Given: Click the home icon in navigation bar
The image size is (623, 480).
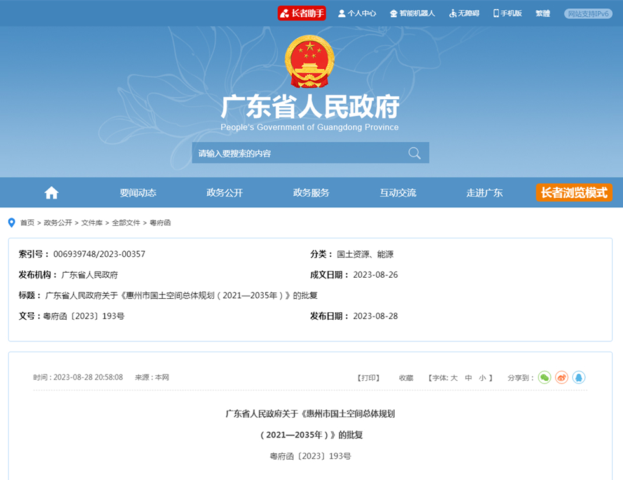Looking at the screenshot, I should pyautogui.click(x=51, y=193).
